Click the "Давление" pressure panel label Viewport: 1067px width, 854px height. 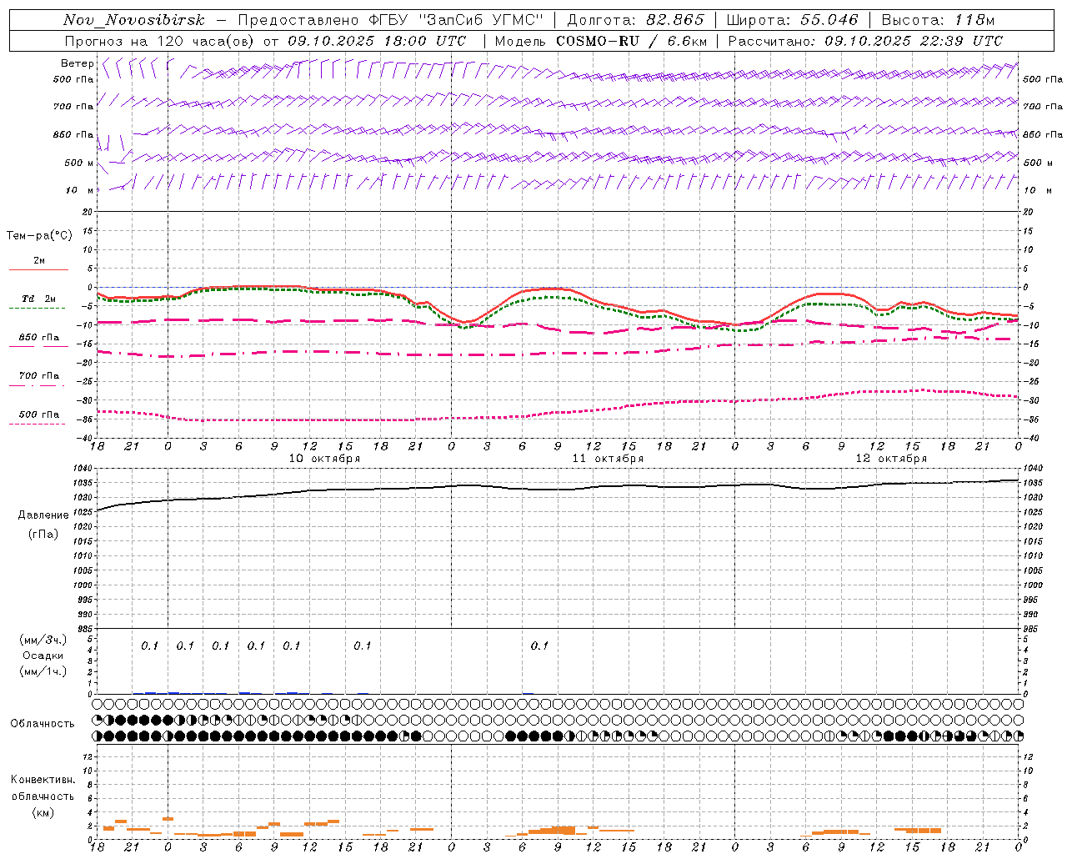tap(43, 515)
